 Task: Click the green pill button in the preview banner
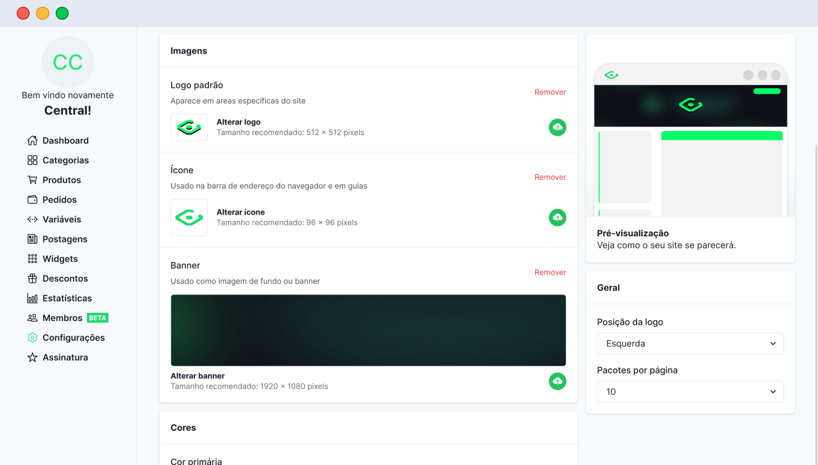pos(767,91)
